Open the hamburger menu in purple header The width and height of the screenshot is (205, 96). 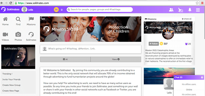click(x=198, y=10)
